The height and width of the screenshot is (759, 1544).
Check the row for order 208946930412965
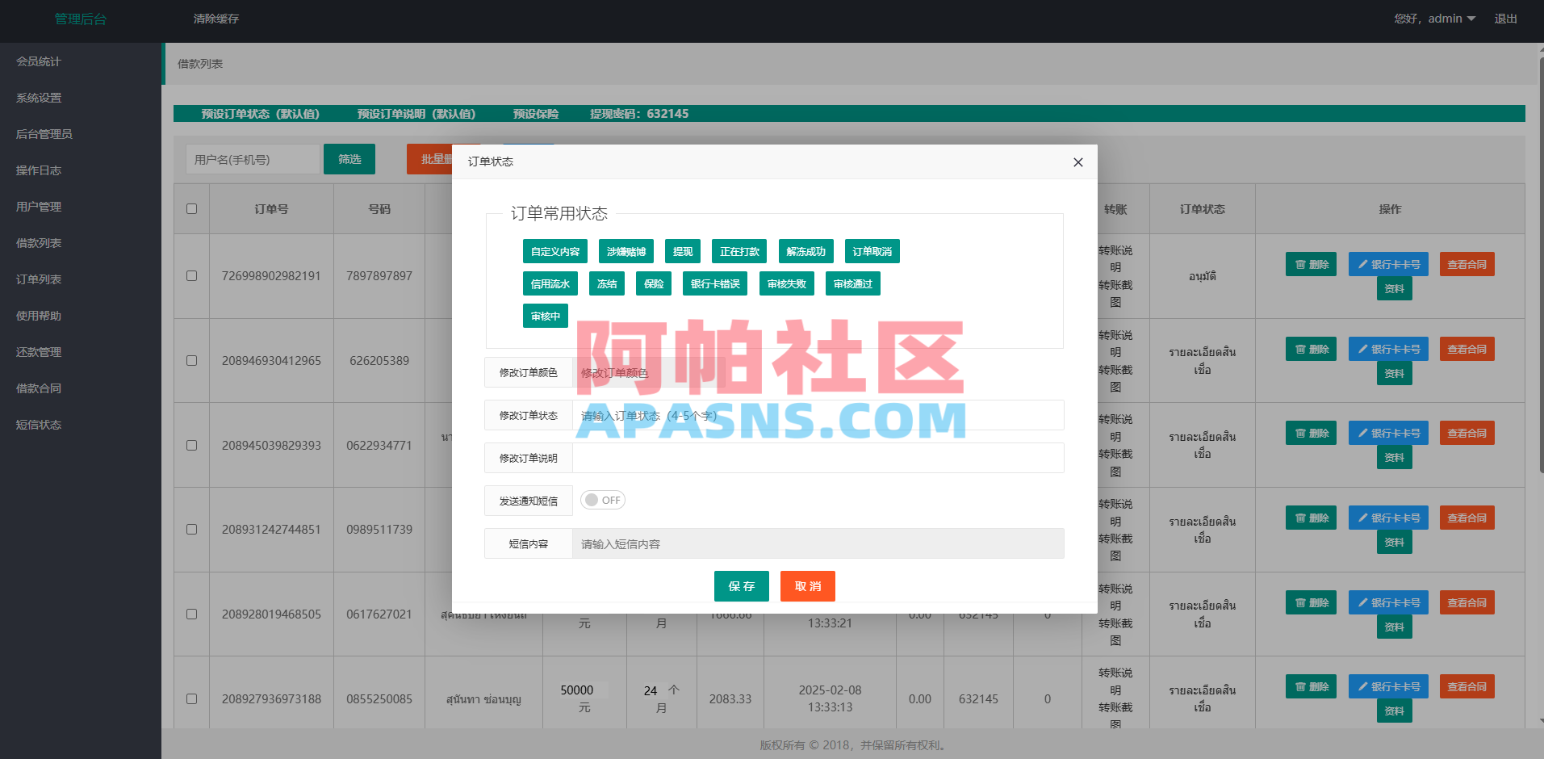point(191,360)
